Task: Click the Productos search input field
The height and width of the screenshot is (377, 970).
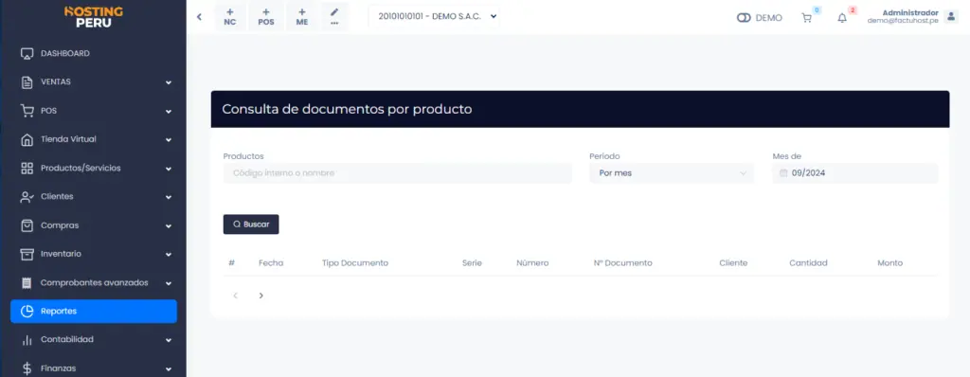Action: 397,173
